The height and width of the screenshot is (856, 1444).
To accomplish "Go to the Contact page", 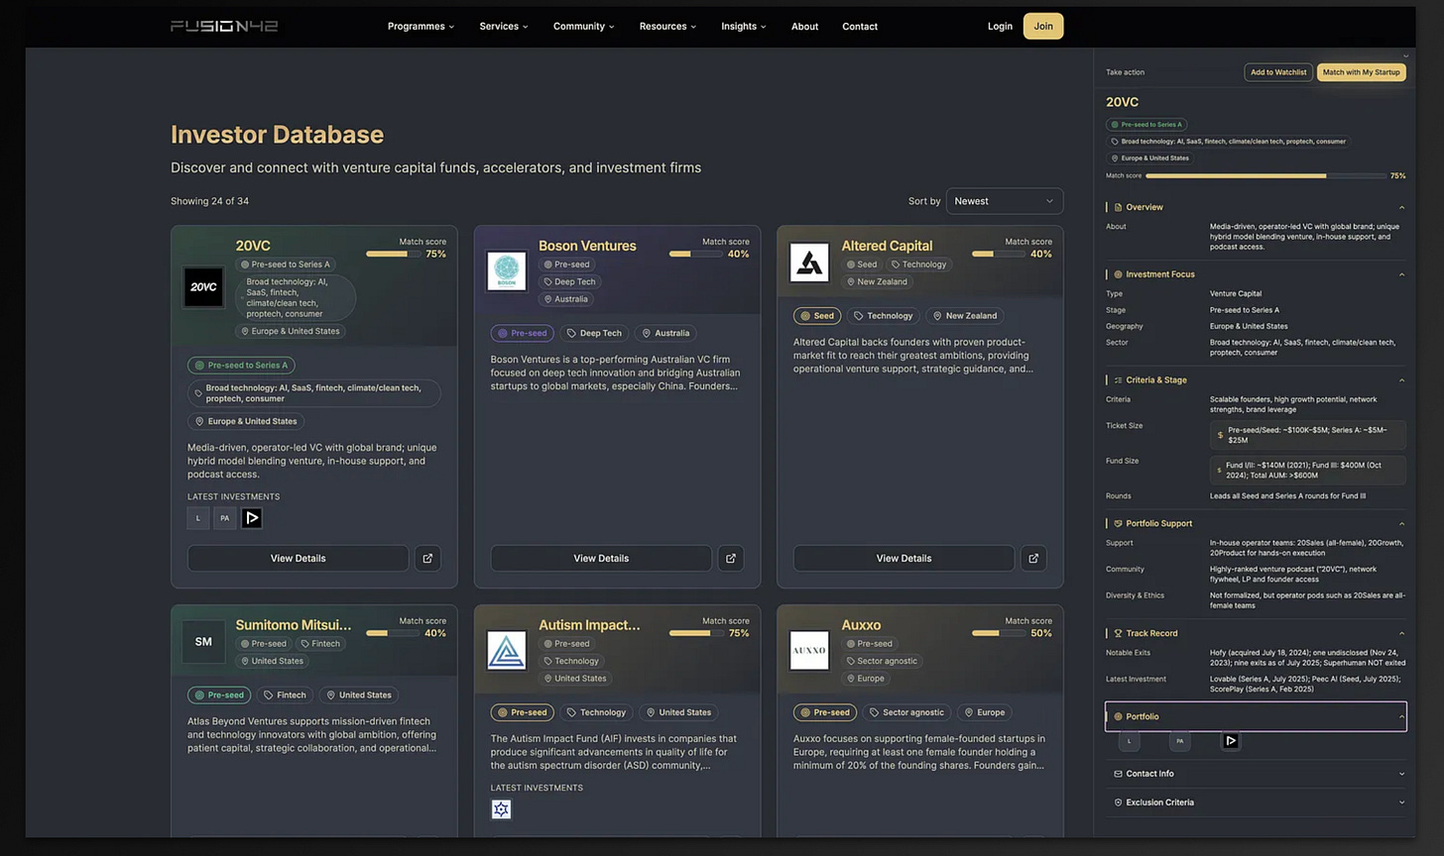I will 860,27.
